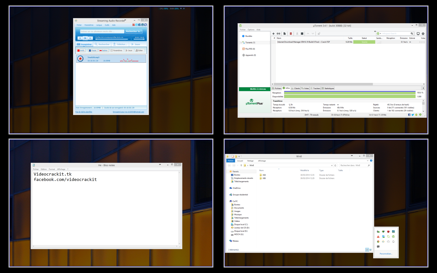Collapse the µTorrent detail pane toggle
Image resolution: width=437 pixels, height=273 pixels.
click(423, 88)
